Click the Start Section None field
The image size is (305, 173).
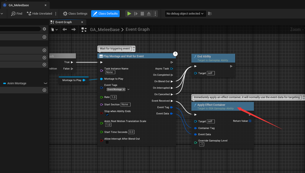tap(125, 104)
